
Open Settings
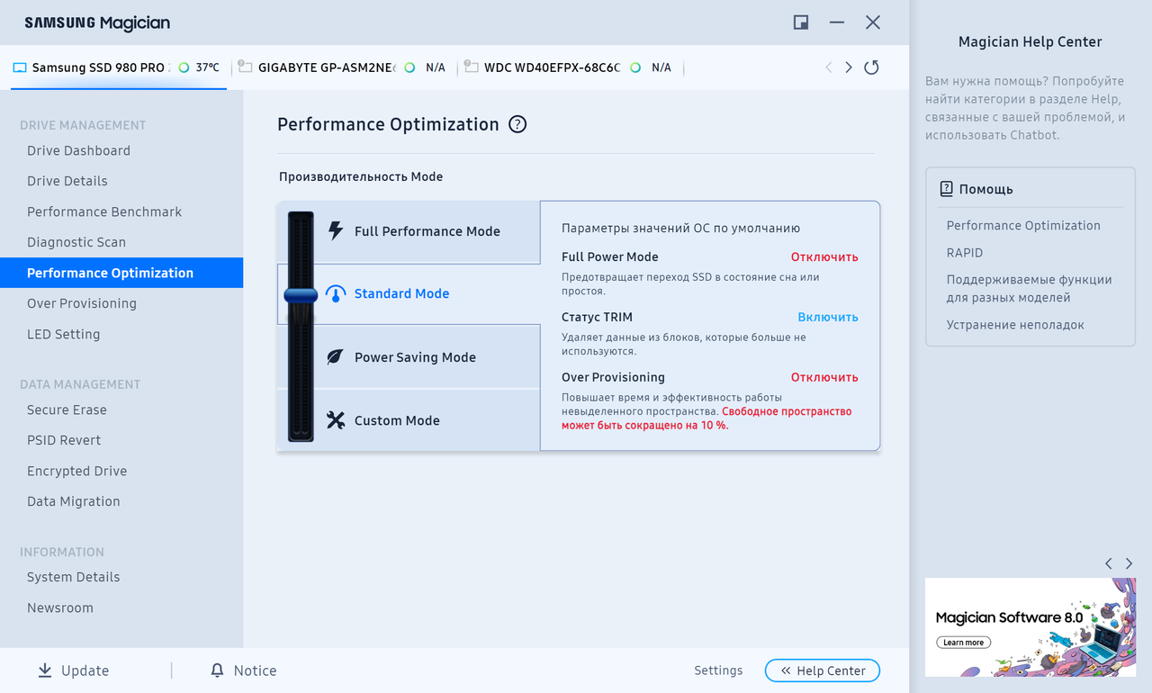click(x=718, y=670)
